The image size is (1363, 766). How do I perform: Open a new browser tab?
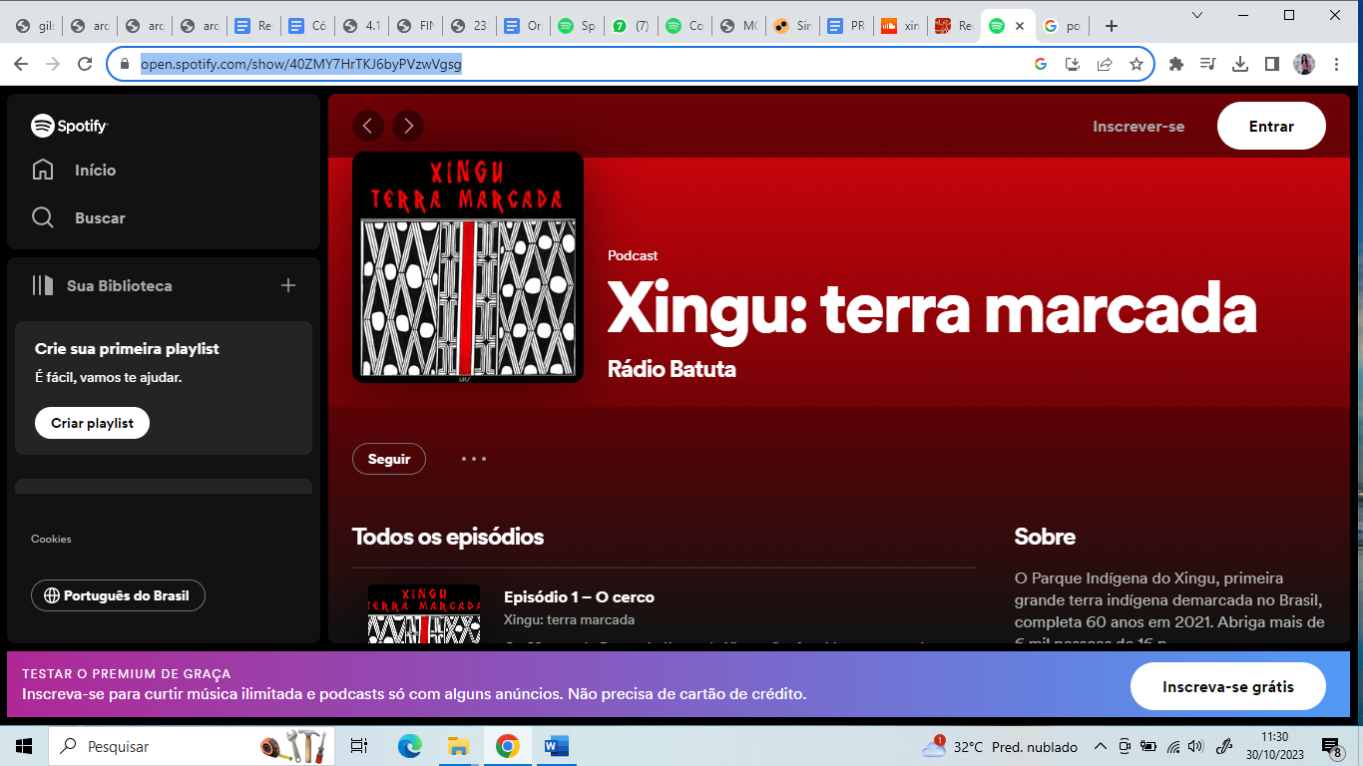tap(1112, 26)
